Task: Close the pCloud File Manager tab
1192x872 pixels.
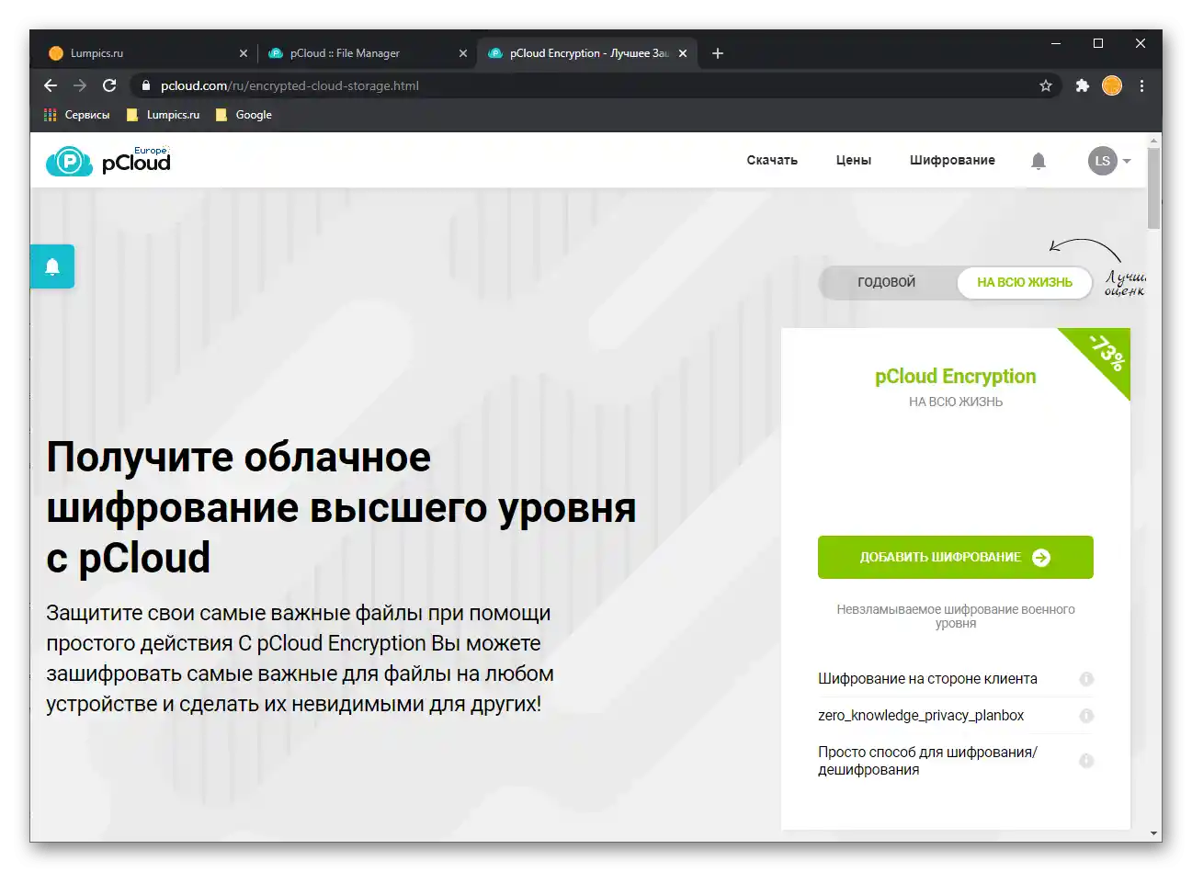Action: [x=463, y=53]
